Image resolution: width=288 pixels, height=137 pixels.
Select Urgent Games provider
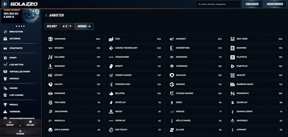click(x=135, y=75)
